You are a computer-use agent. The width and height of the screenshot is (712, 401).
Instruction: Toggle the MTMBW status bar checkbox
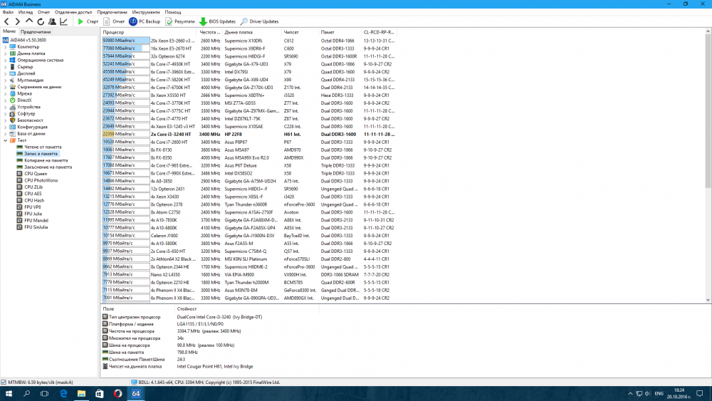4,382
